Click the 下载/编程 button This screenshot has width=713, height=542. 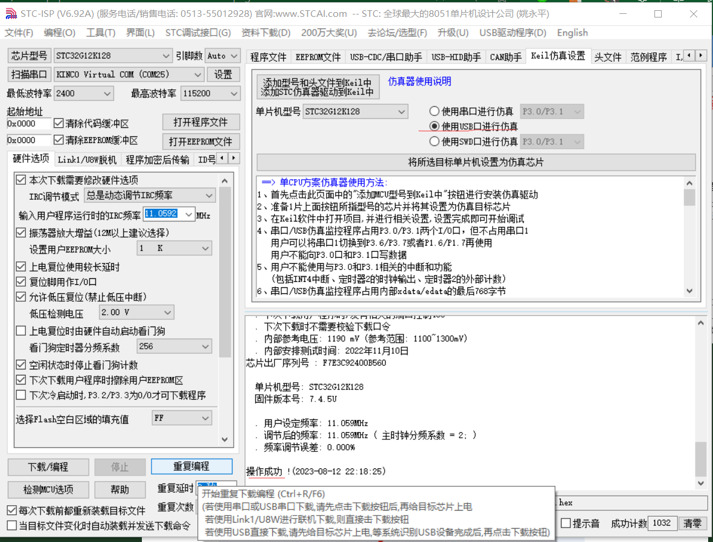(48, 467)
